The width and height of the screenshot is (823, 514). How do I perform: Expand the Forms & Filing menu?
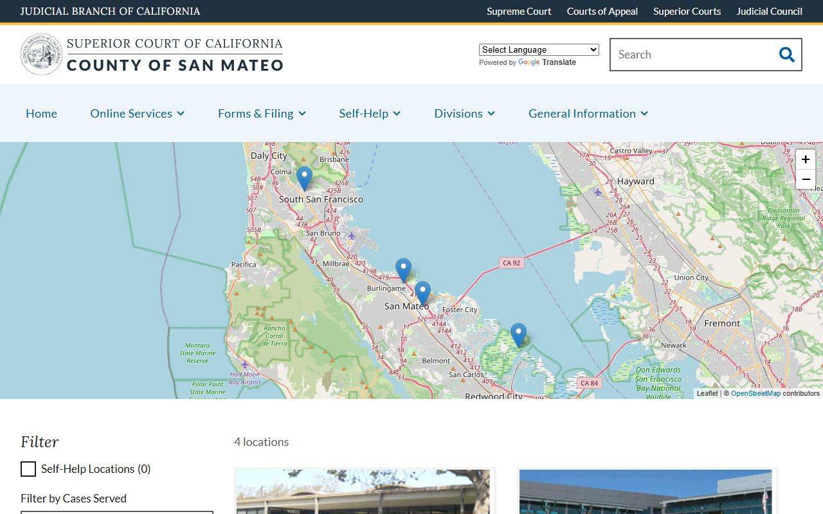click(262, 113)
